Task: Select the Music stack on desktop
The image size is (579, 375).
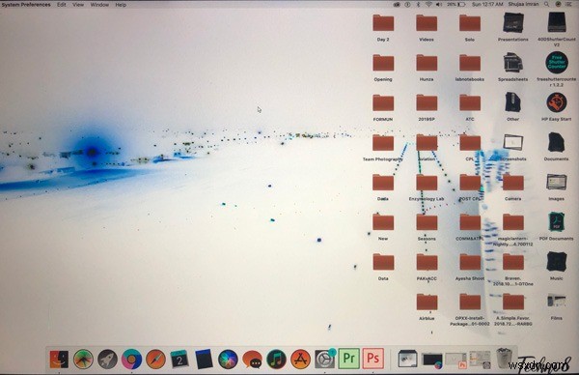Action: pos(557,263)
